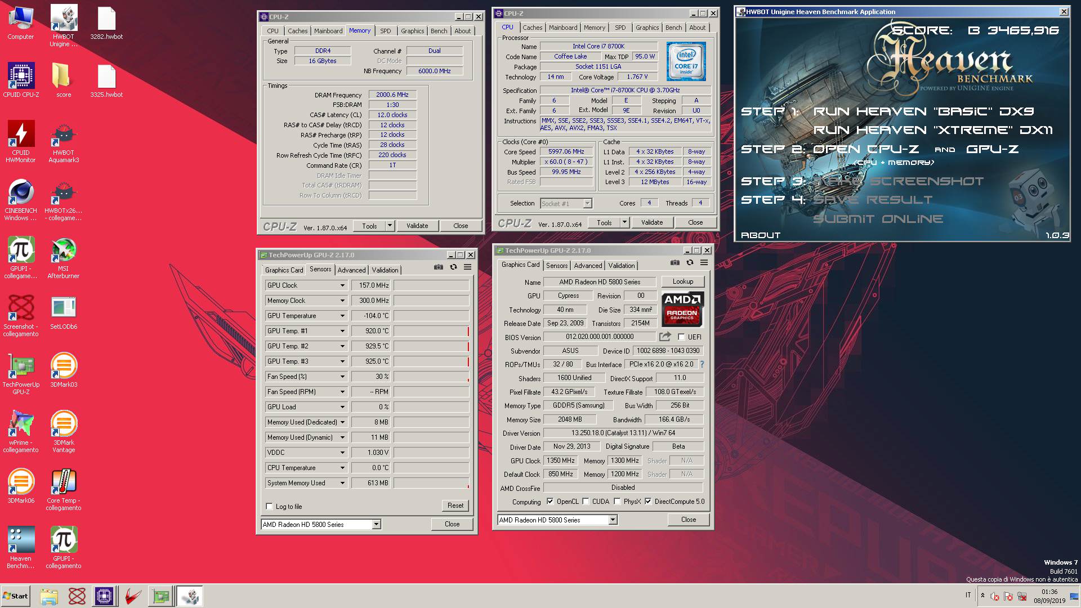Open TechPowerUp GPU-Z desktop icon
The image size is (1081, 608).
click(x=21, y=374)
